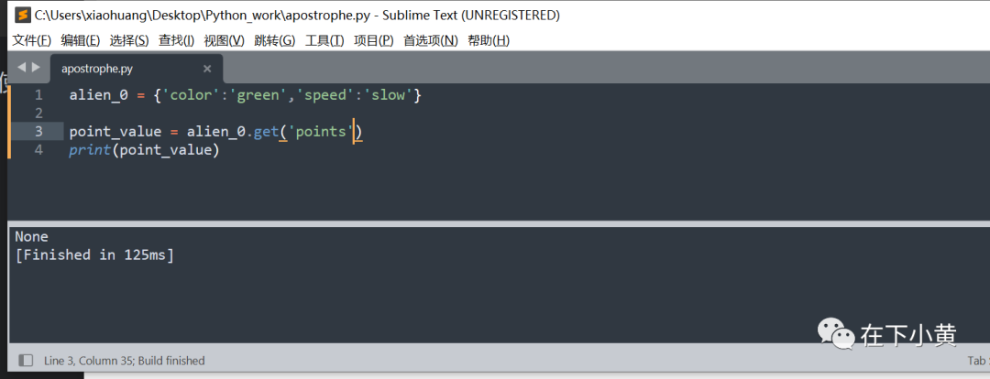
Task: Click the None output in build panel
Action: tap(31, 236)
